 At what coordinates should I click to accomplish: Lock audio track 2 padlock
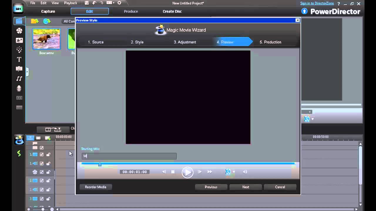(48, 190)
